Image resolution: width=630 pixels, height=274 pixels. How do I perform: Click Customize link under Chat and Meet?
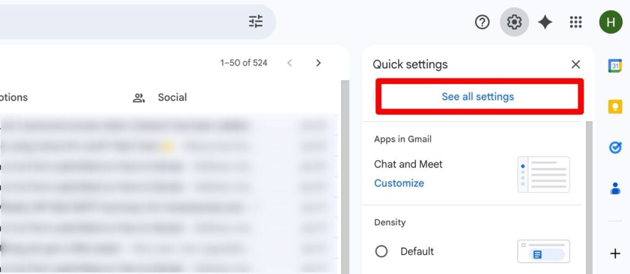tap(399, 183)
